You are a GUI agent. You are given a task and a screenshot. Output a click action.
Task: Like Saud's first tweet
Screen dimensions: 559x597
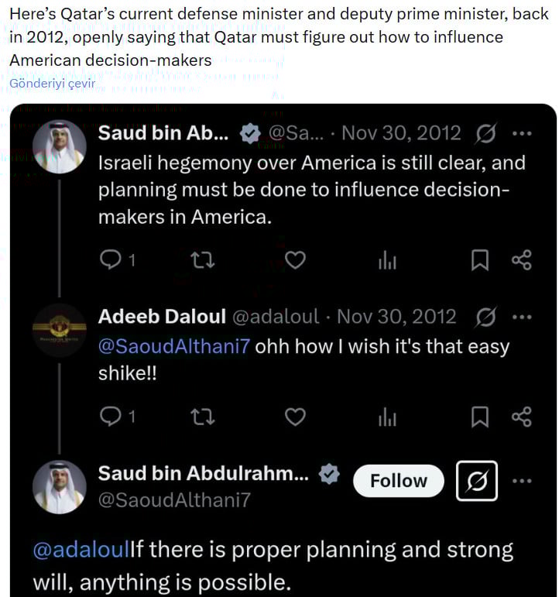point(295,261)
